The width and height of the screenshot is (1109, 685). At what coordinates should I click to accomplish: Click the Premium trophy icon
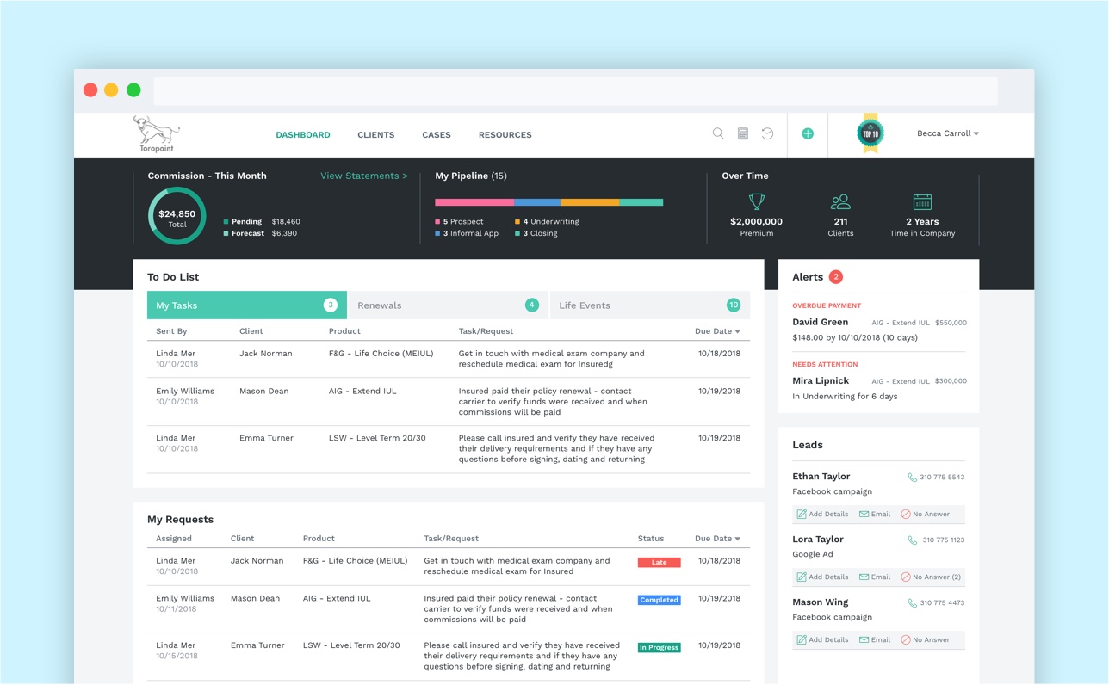[x=757, y=202]
